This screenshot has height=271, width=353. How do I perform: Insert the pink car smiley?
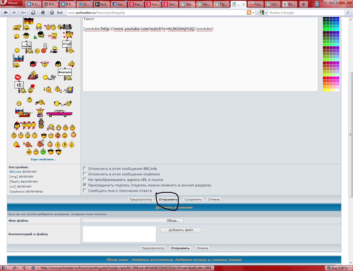pyautogui.click(x=59, y=113)
